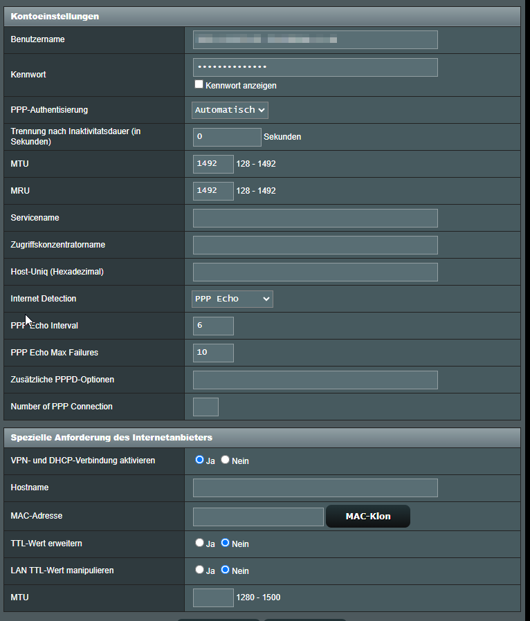This screenshot has width=530, height=621.
Task: Click the MRU field showing 1492
Action: point(213,191)
